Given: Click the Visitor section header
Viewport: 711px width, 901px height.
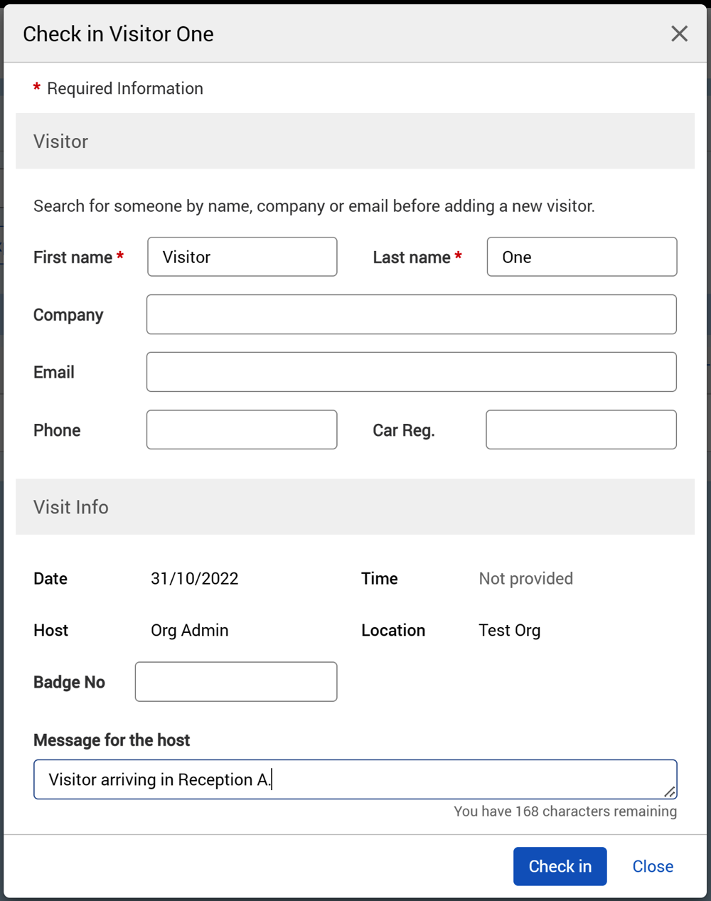Looking at the screenshot, I should tap(61, 142).
